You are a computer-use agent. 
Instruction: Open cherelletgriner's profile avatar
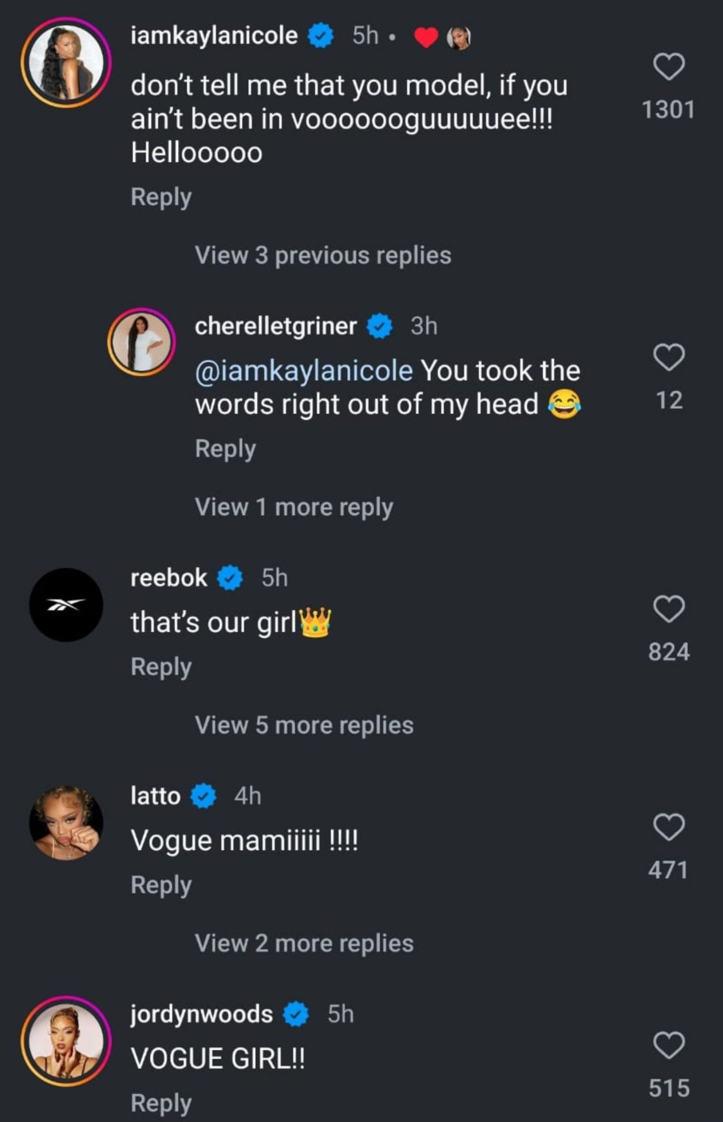[142, 342]
